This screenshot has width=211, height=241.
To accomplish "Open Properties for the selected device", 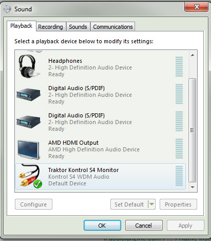I will (x=178, y=204).
